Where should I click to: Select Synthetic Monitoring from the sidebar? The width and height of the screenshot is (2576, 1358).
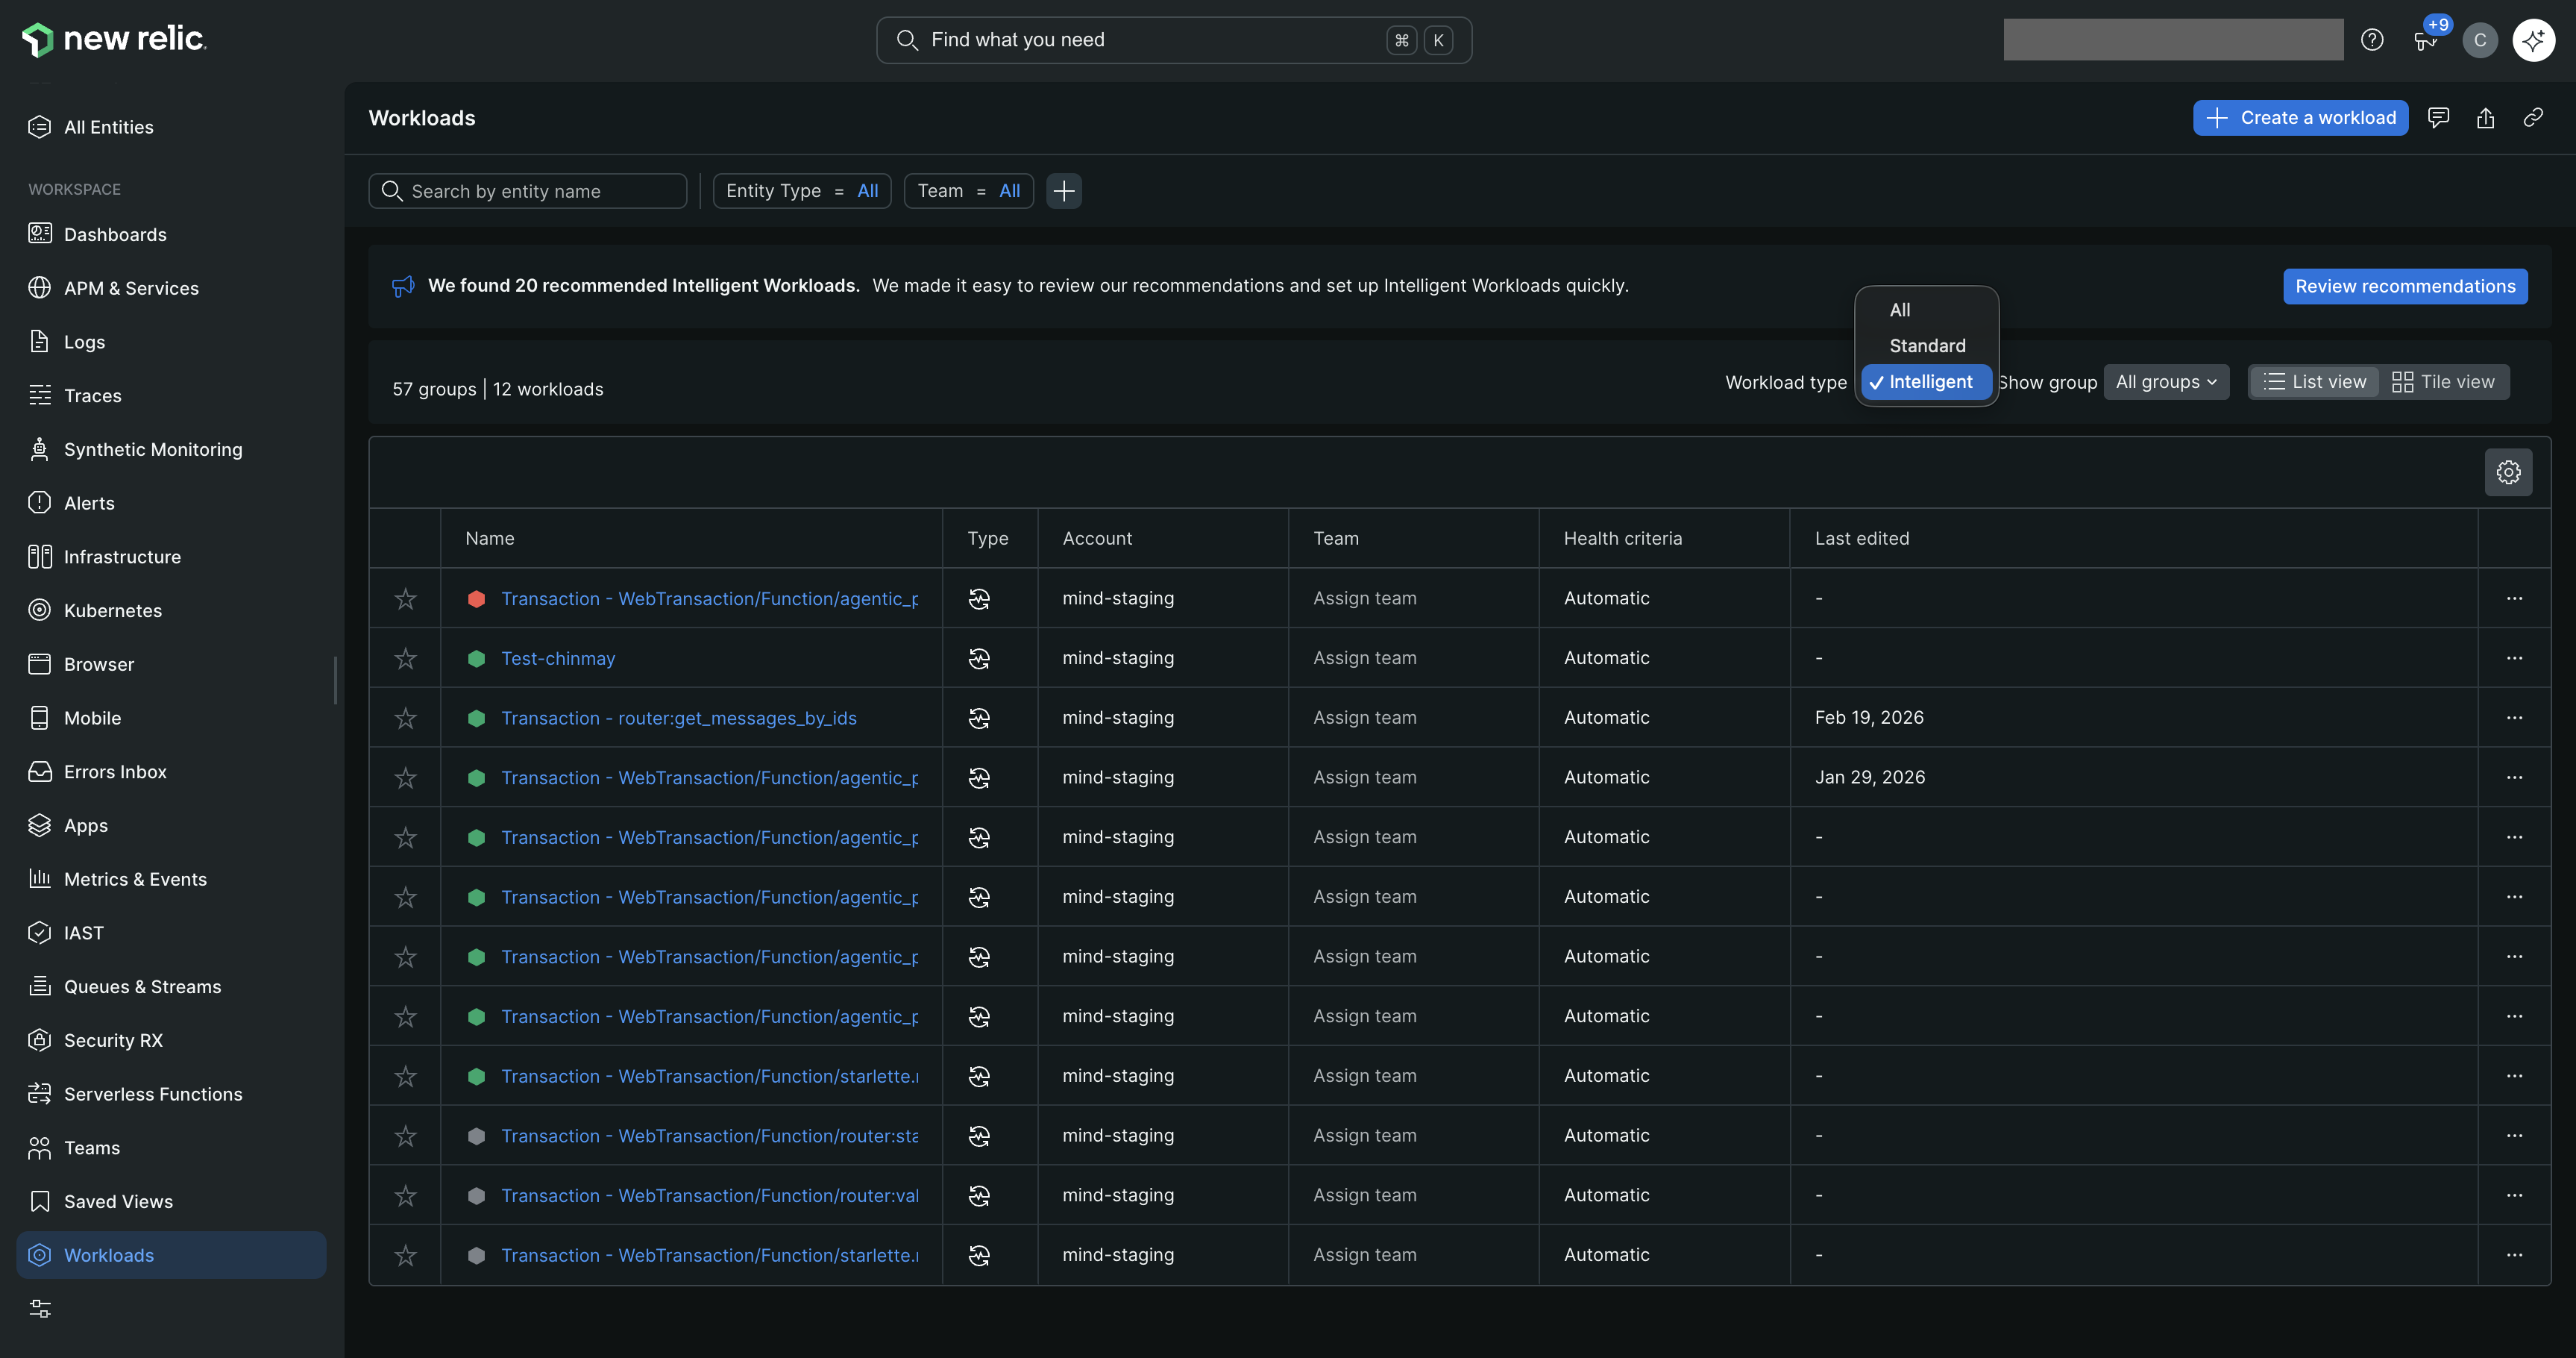153,448
